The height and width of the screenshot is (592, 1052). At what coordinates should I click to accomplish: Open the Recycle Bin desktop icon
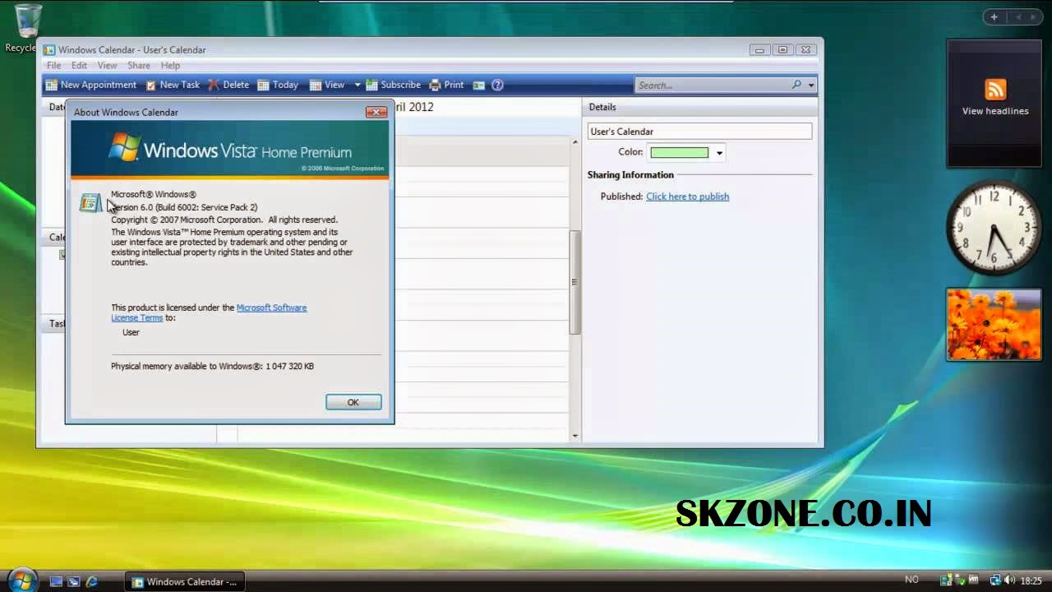pos(27,29)
